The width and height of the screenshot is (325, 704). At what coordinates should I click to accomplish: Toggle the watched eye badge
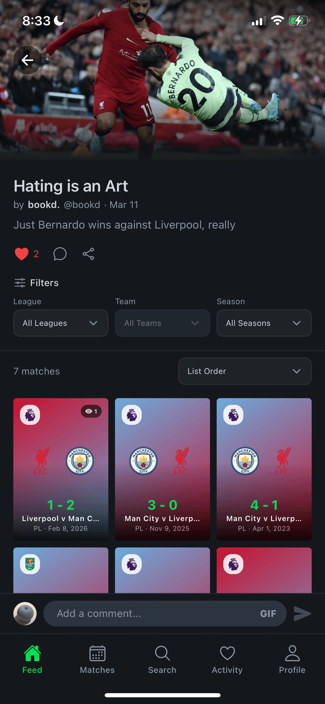pos(91,411)
